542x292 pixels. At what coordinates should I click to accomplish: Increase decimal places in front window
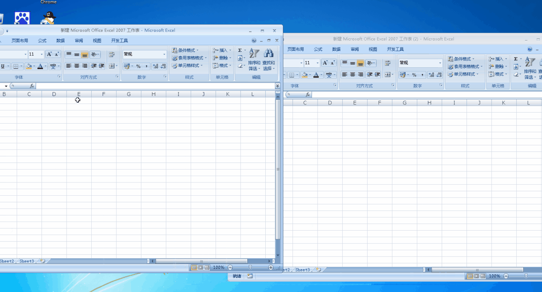click(155, 66)
